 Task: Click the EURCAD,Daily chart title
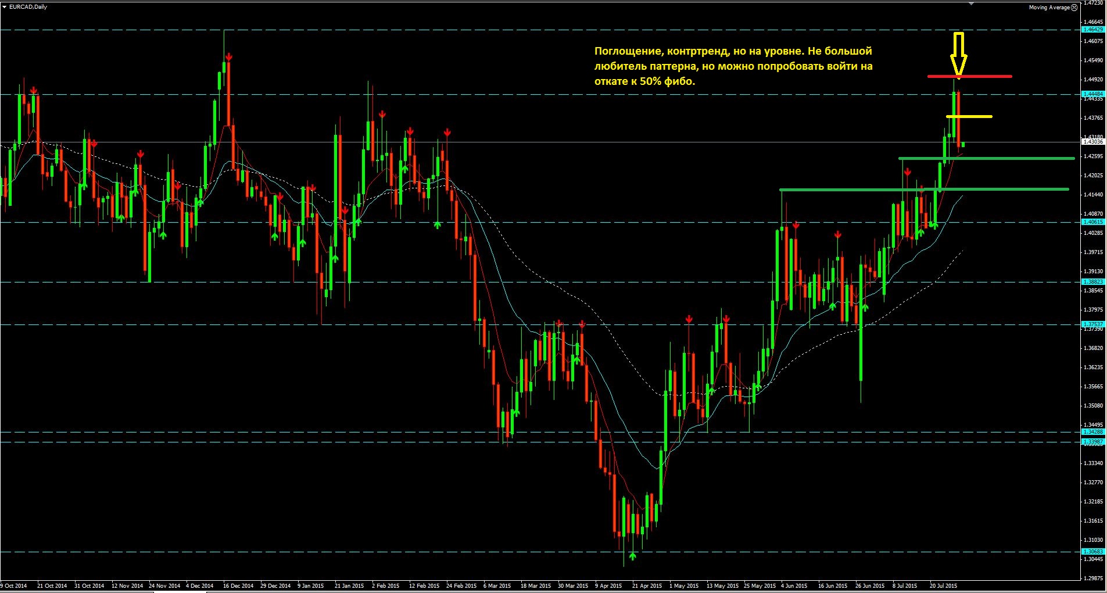coord(28,7)
